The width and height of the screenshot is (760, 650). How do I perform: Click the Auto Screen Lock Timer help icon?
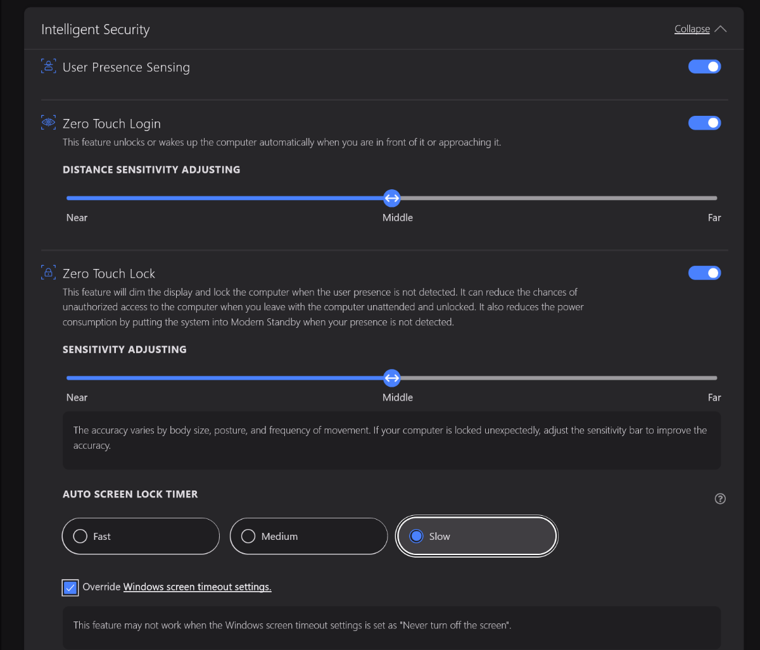[719, 499]
